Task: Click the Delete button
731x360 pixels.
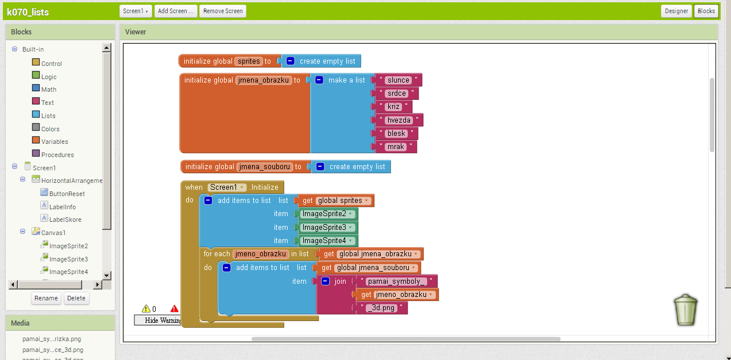Action: tap(76, 298)
